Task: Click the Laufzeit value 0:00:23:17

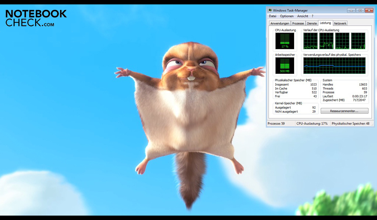Action: point(360,96)
